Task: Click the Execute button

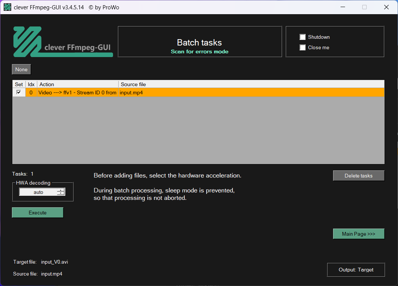Action: pyautogui.click(x=38, y=213)
